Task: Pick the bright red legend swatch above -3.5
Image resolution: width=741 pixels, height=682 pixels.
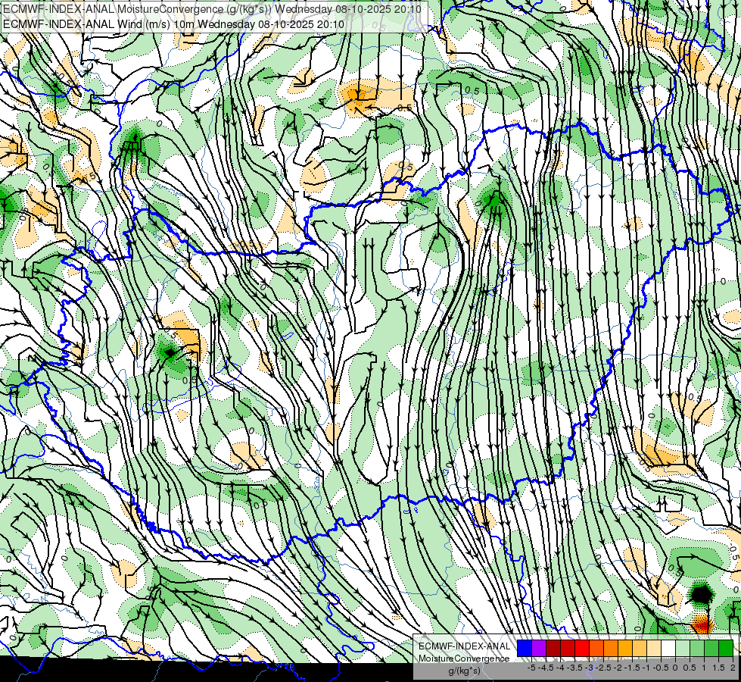Action: (x=582, y=648)
